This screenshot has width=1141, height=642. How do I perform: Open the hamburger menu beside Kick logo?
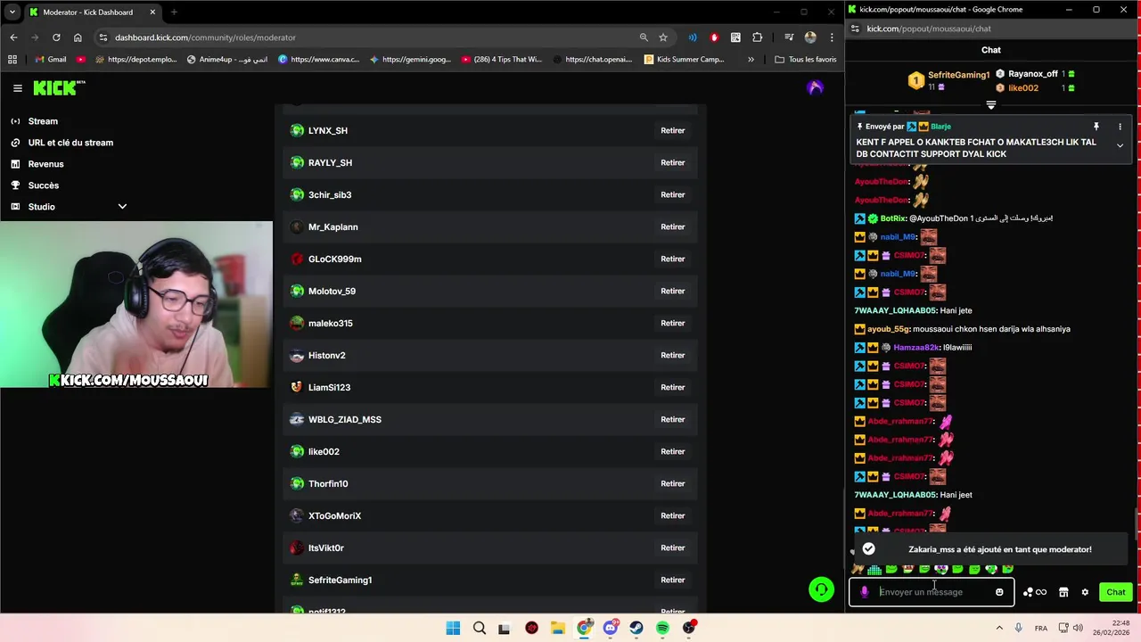pos(18,88)
